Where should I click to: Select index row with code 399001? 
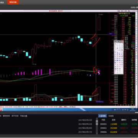pyautogui.click(x=118, y=128)
